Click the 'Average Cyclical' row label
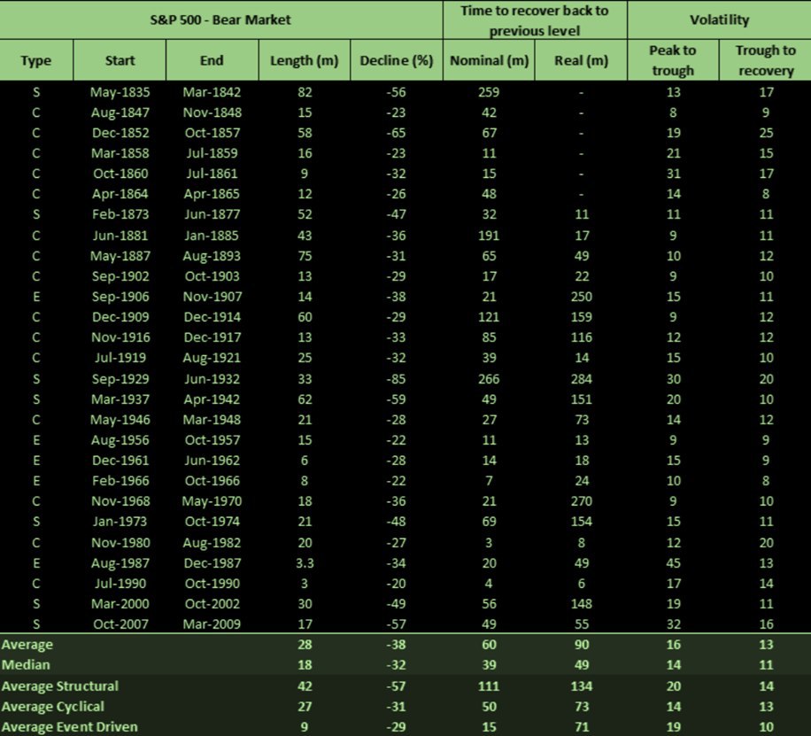This screenshot has width=811, height=736. [53, 707]
